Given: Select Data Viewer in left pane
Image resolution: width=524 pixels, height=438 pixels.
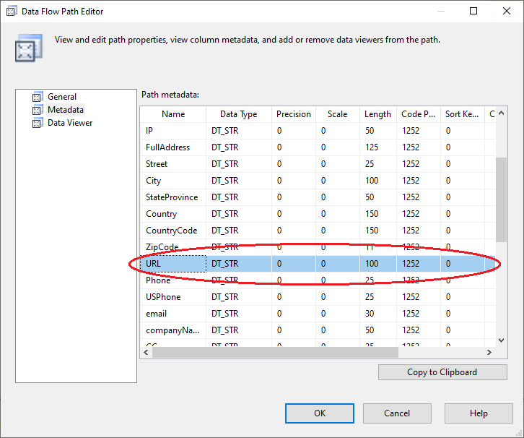Looking at the screenshot, I should 70,123.
